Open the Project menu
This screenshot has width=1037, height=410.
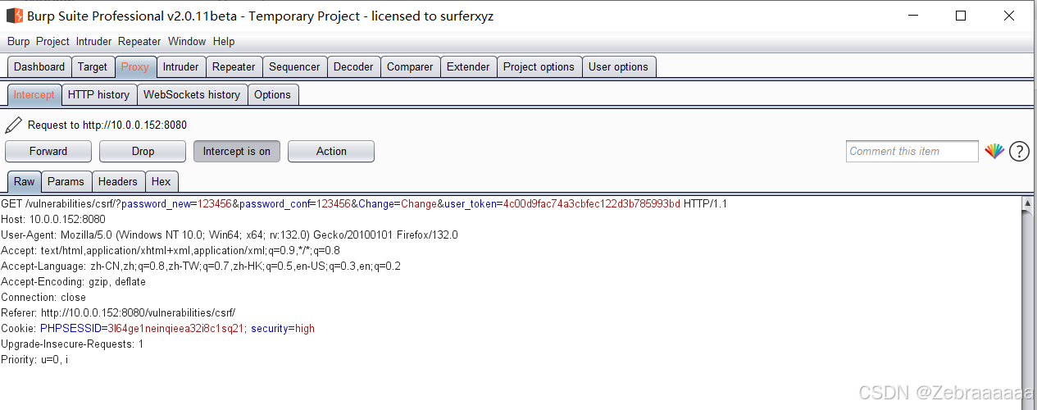[53, 41]
